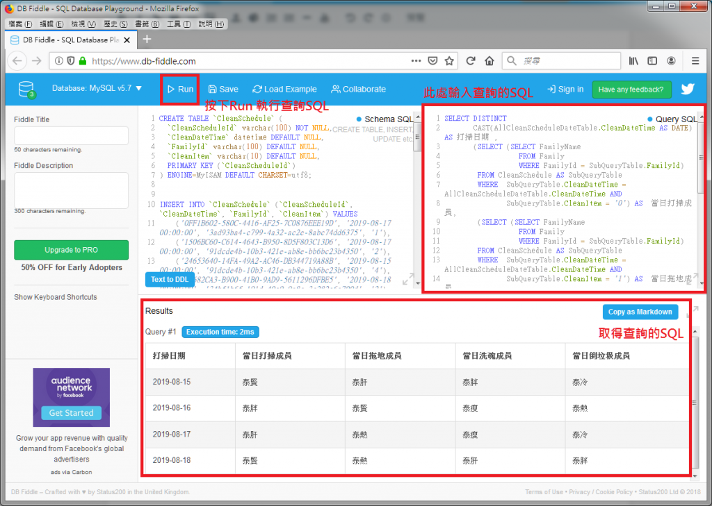This screenshot has width=712, height=506.
Task: Open the Have any feedback? button
Action: tap(631, 90)
